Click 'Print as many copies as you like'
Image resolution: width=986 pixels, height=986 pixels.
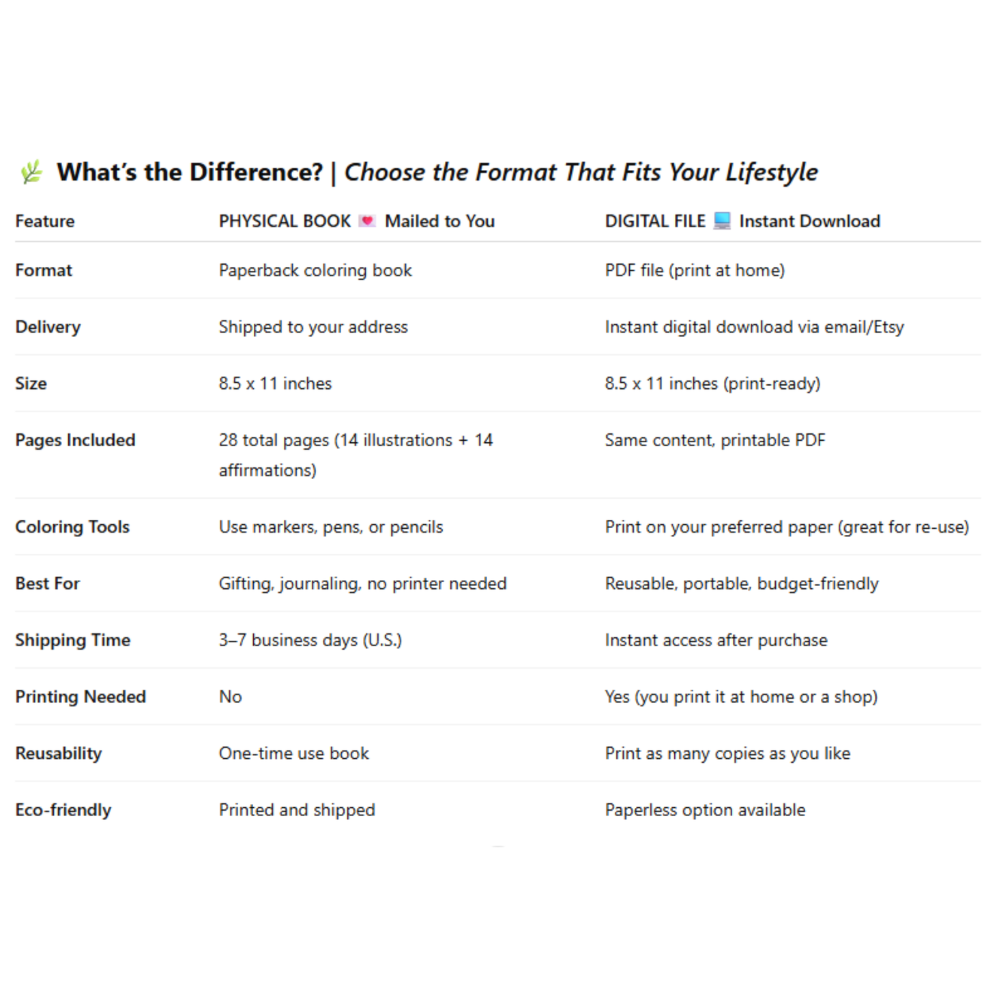[727, 753]
